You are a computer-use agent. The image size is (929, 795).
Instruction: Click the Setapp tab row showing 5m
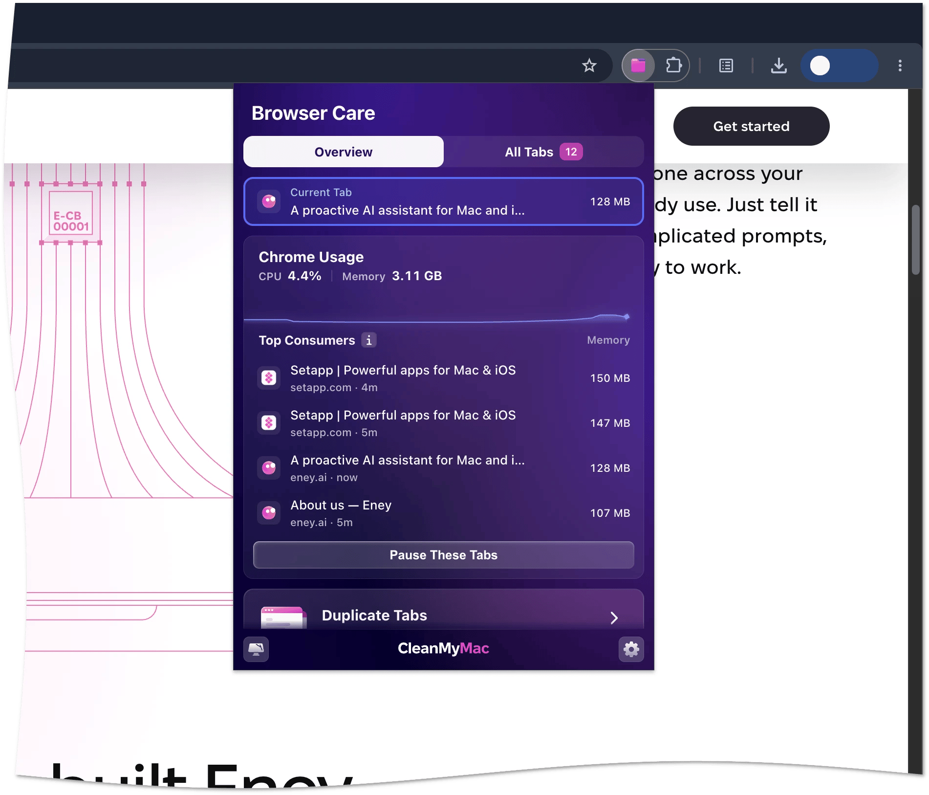(444, 423)
